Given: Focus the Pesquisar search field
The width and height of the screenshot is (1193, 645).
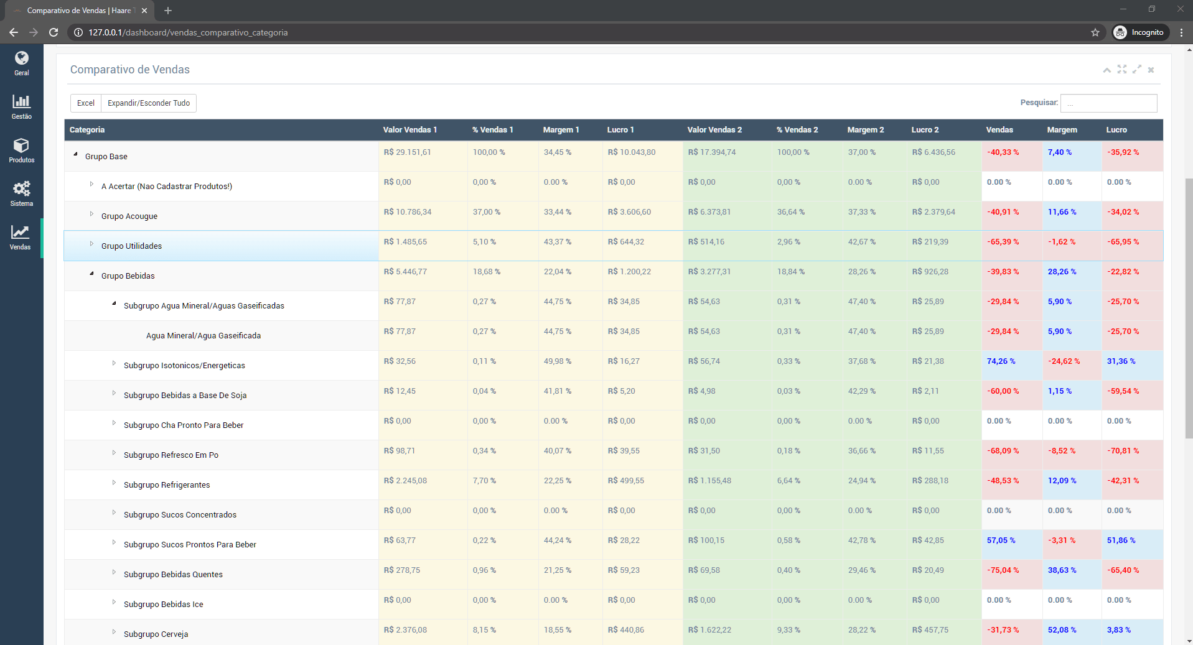Looking at the screenshot, I should coord(1108,103).
